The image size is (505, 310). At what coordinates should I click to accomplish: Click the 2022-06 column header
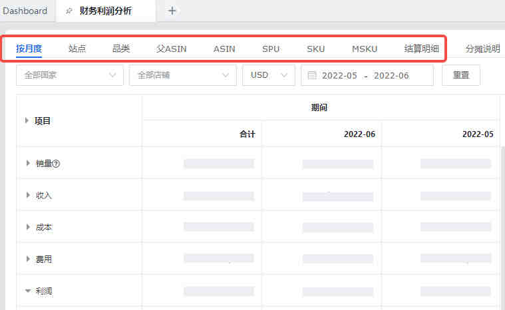pyautogui.click(x=359, y=134)
